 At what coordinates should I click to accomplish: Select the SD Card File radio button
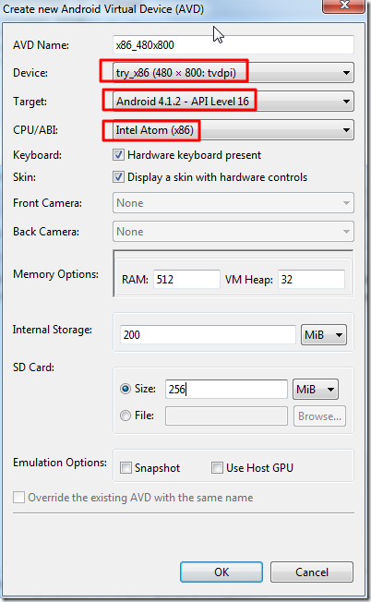click(126, 415)
